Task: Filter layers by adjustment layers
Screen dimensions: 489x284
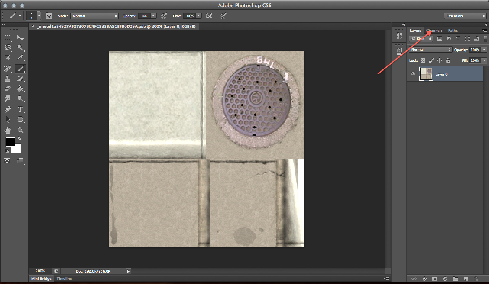Action: click(x=449, y=39)
